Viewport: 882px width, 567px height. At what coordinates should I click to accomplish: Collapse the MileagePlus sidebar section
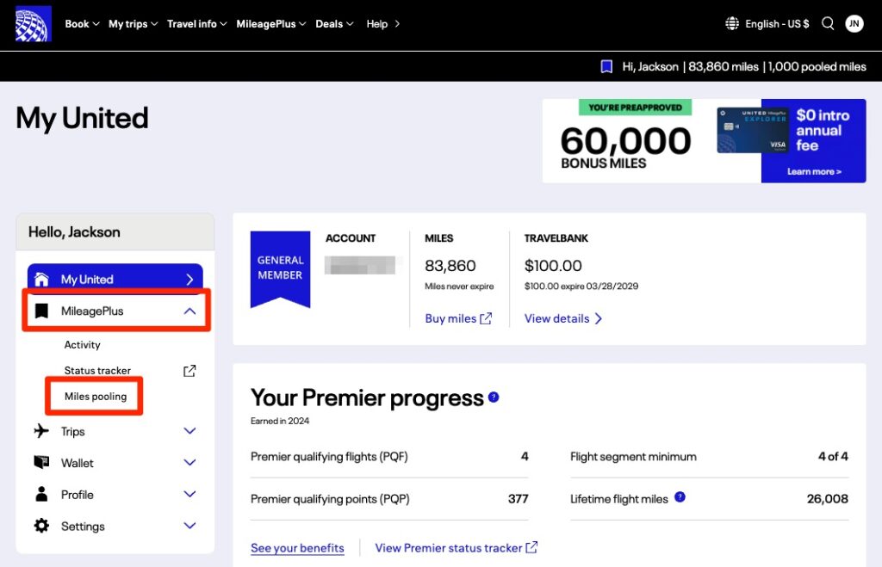point(189,311)
